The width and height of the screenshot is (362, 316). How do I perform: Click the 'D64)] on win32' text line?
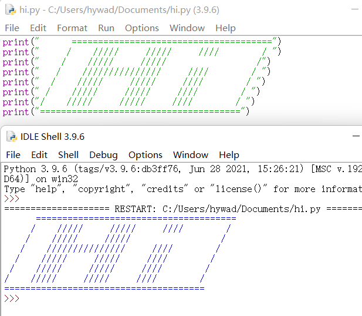[x=41, y=179]
